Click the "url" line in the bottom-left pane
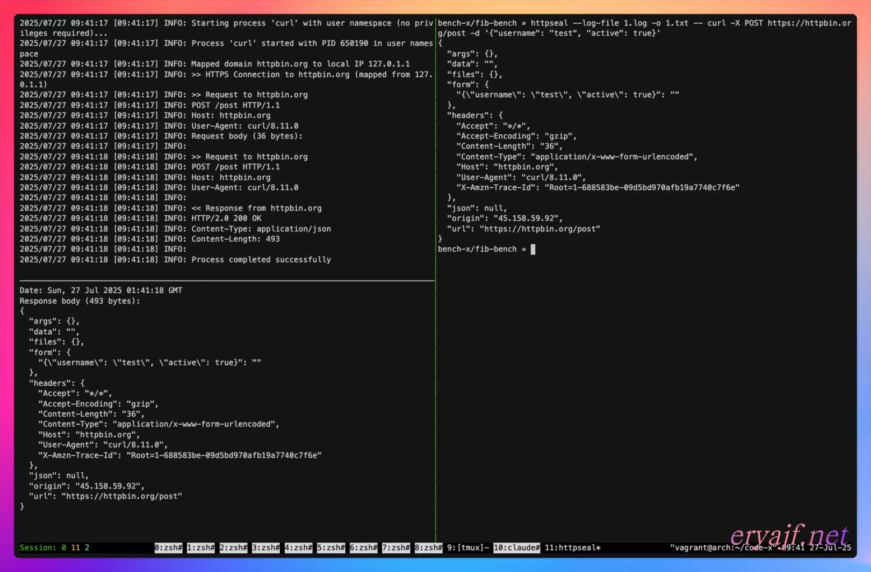Image resolution: width=871 pixels, height=572 pixels. (x=105, y=496)
